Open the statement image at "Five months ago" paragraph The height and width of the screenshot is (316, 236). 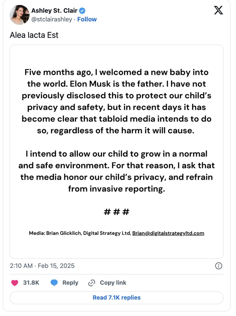(116, 102)
